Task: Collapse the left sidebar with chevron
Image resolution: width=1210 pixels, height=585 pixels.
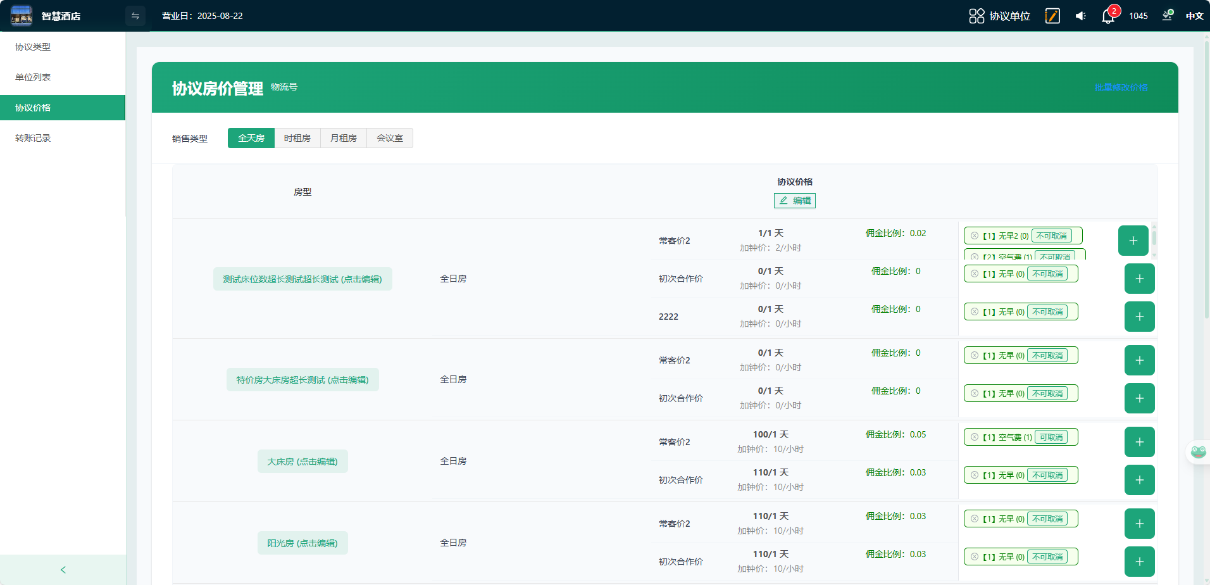Action: coord(63,570)
